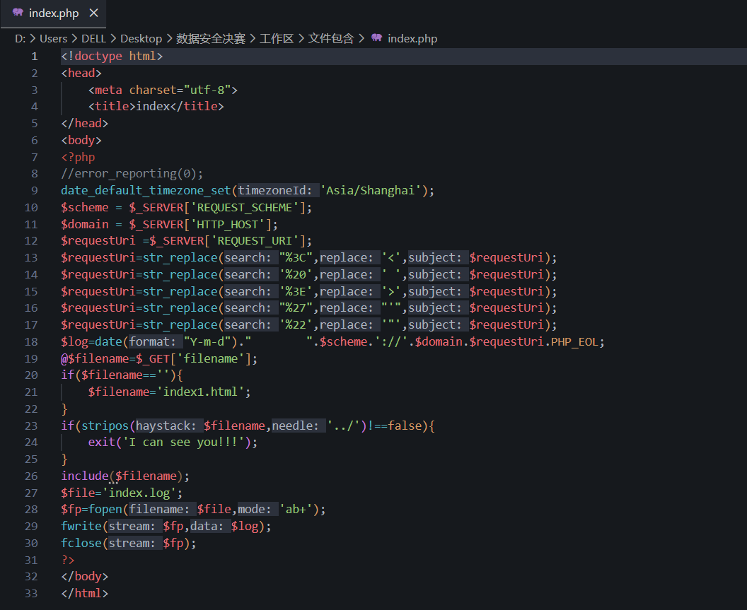Open the Desktop breadcrumb folder
The image size is (747, 610).
tap(141, 38)
